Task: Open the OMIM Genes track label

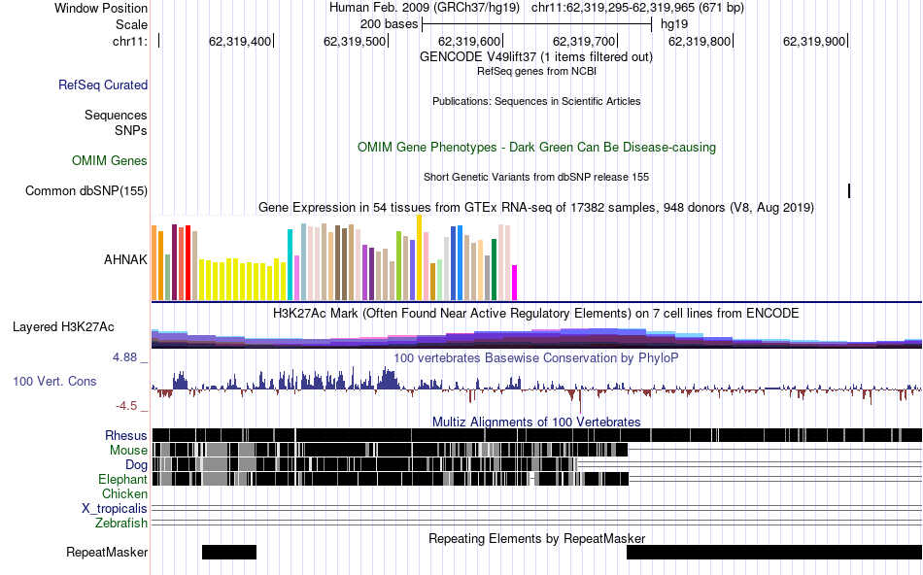Action: point(110,160)
